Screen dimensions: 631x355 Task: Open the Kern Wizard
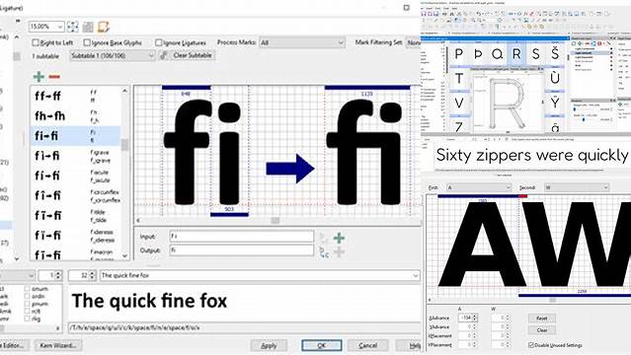(x=58, y=345)
